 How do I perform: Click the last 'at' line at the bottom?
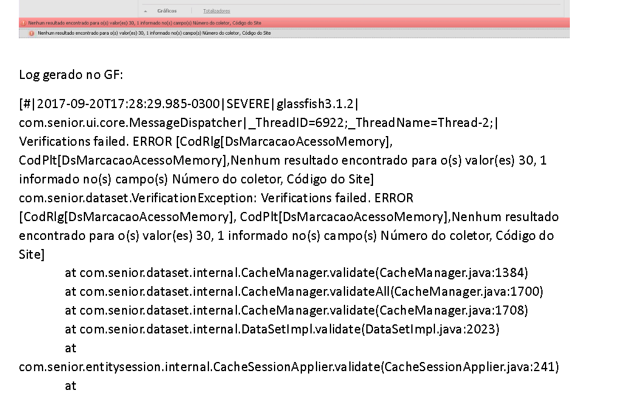pos(70,386)
